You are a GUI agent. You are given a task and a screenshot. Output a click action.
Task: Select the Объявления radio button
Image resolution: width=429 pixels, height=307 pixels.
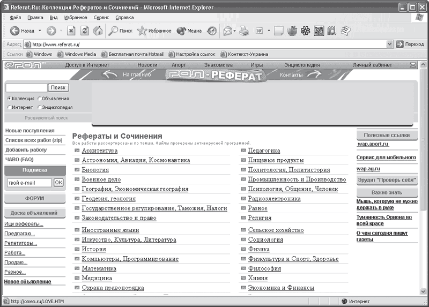click(39, 99)
